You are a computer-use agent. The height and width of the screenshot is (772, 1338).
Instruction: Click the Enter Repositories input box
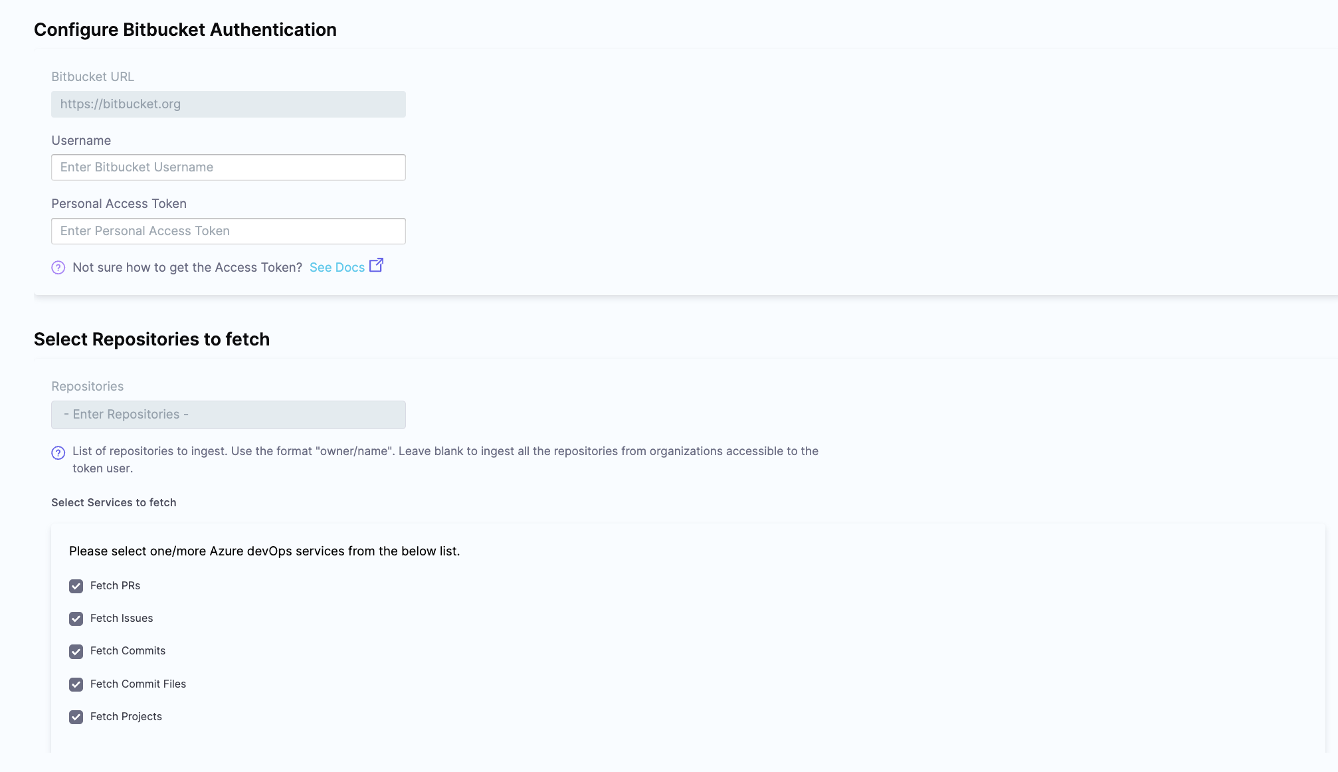click(228, 415)
